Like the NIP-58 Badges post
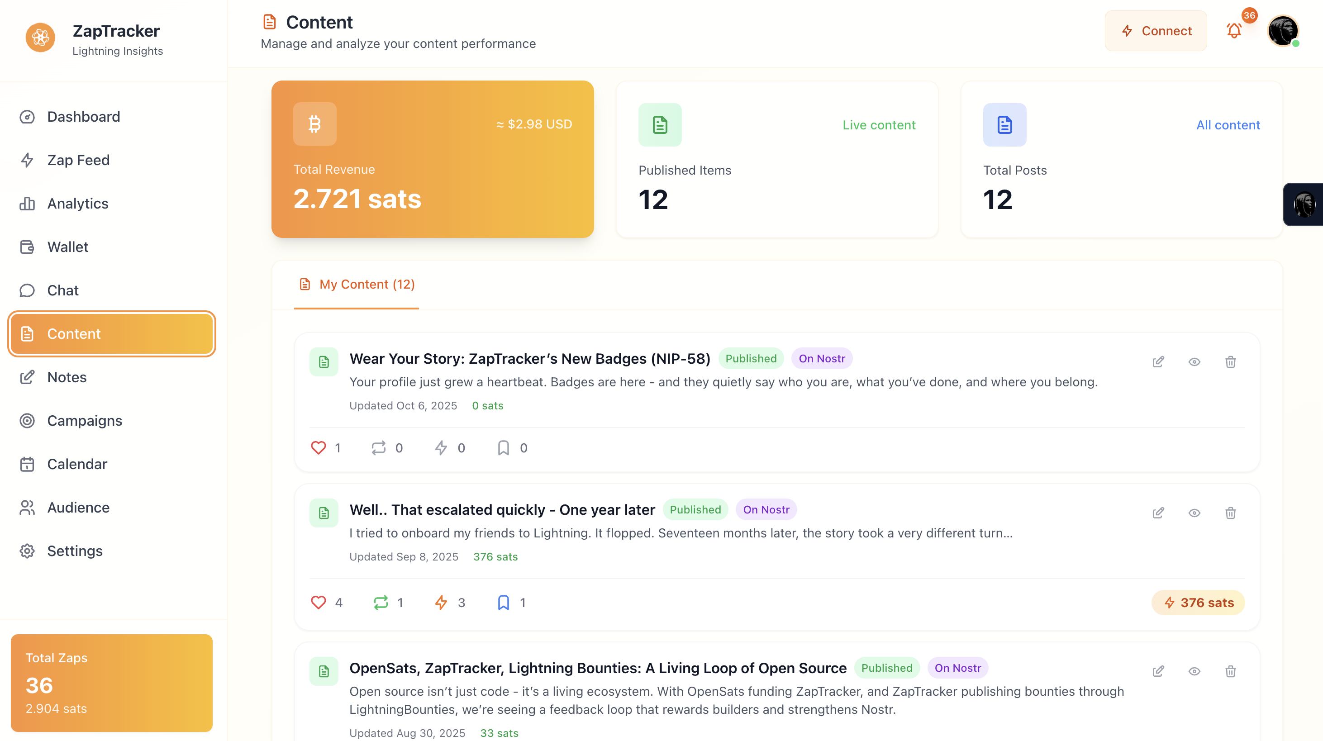Screen dimensions: 1323x741 [x=319, y=448]
